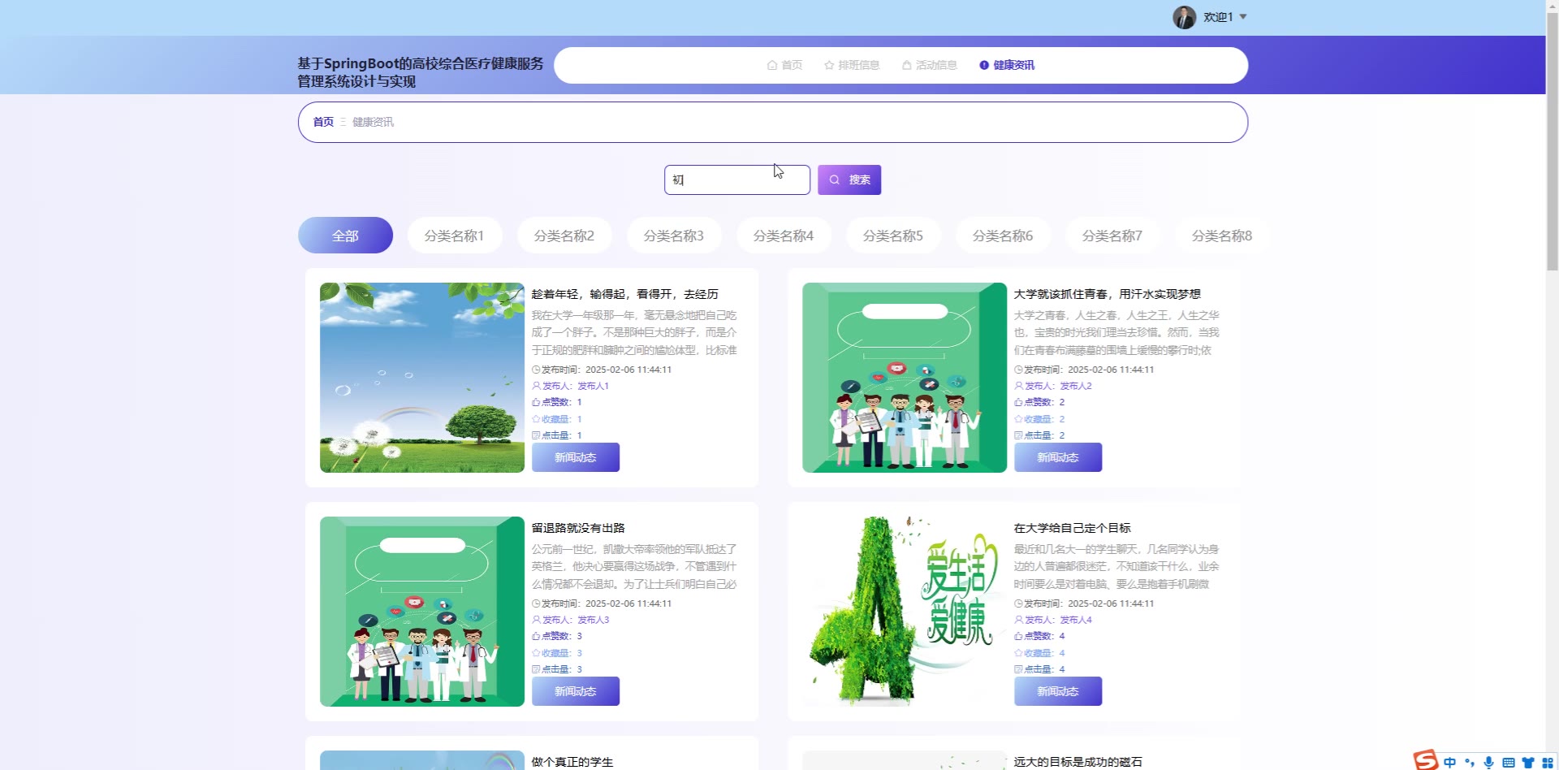
Task: Click 新闻动态 button on 趁着年轻 card
Action: (576, 457)
